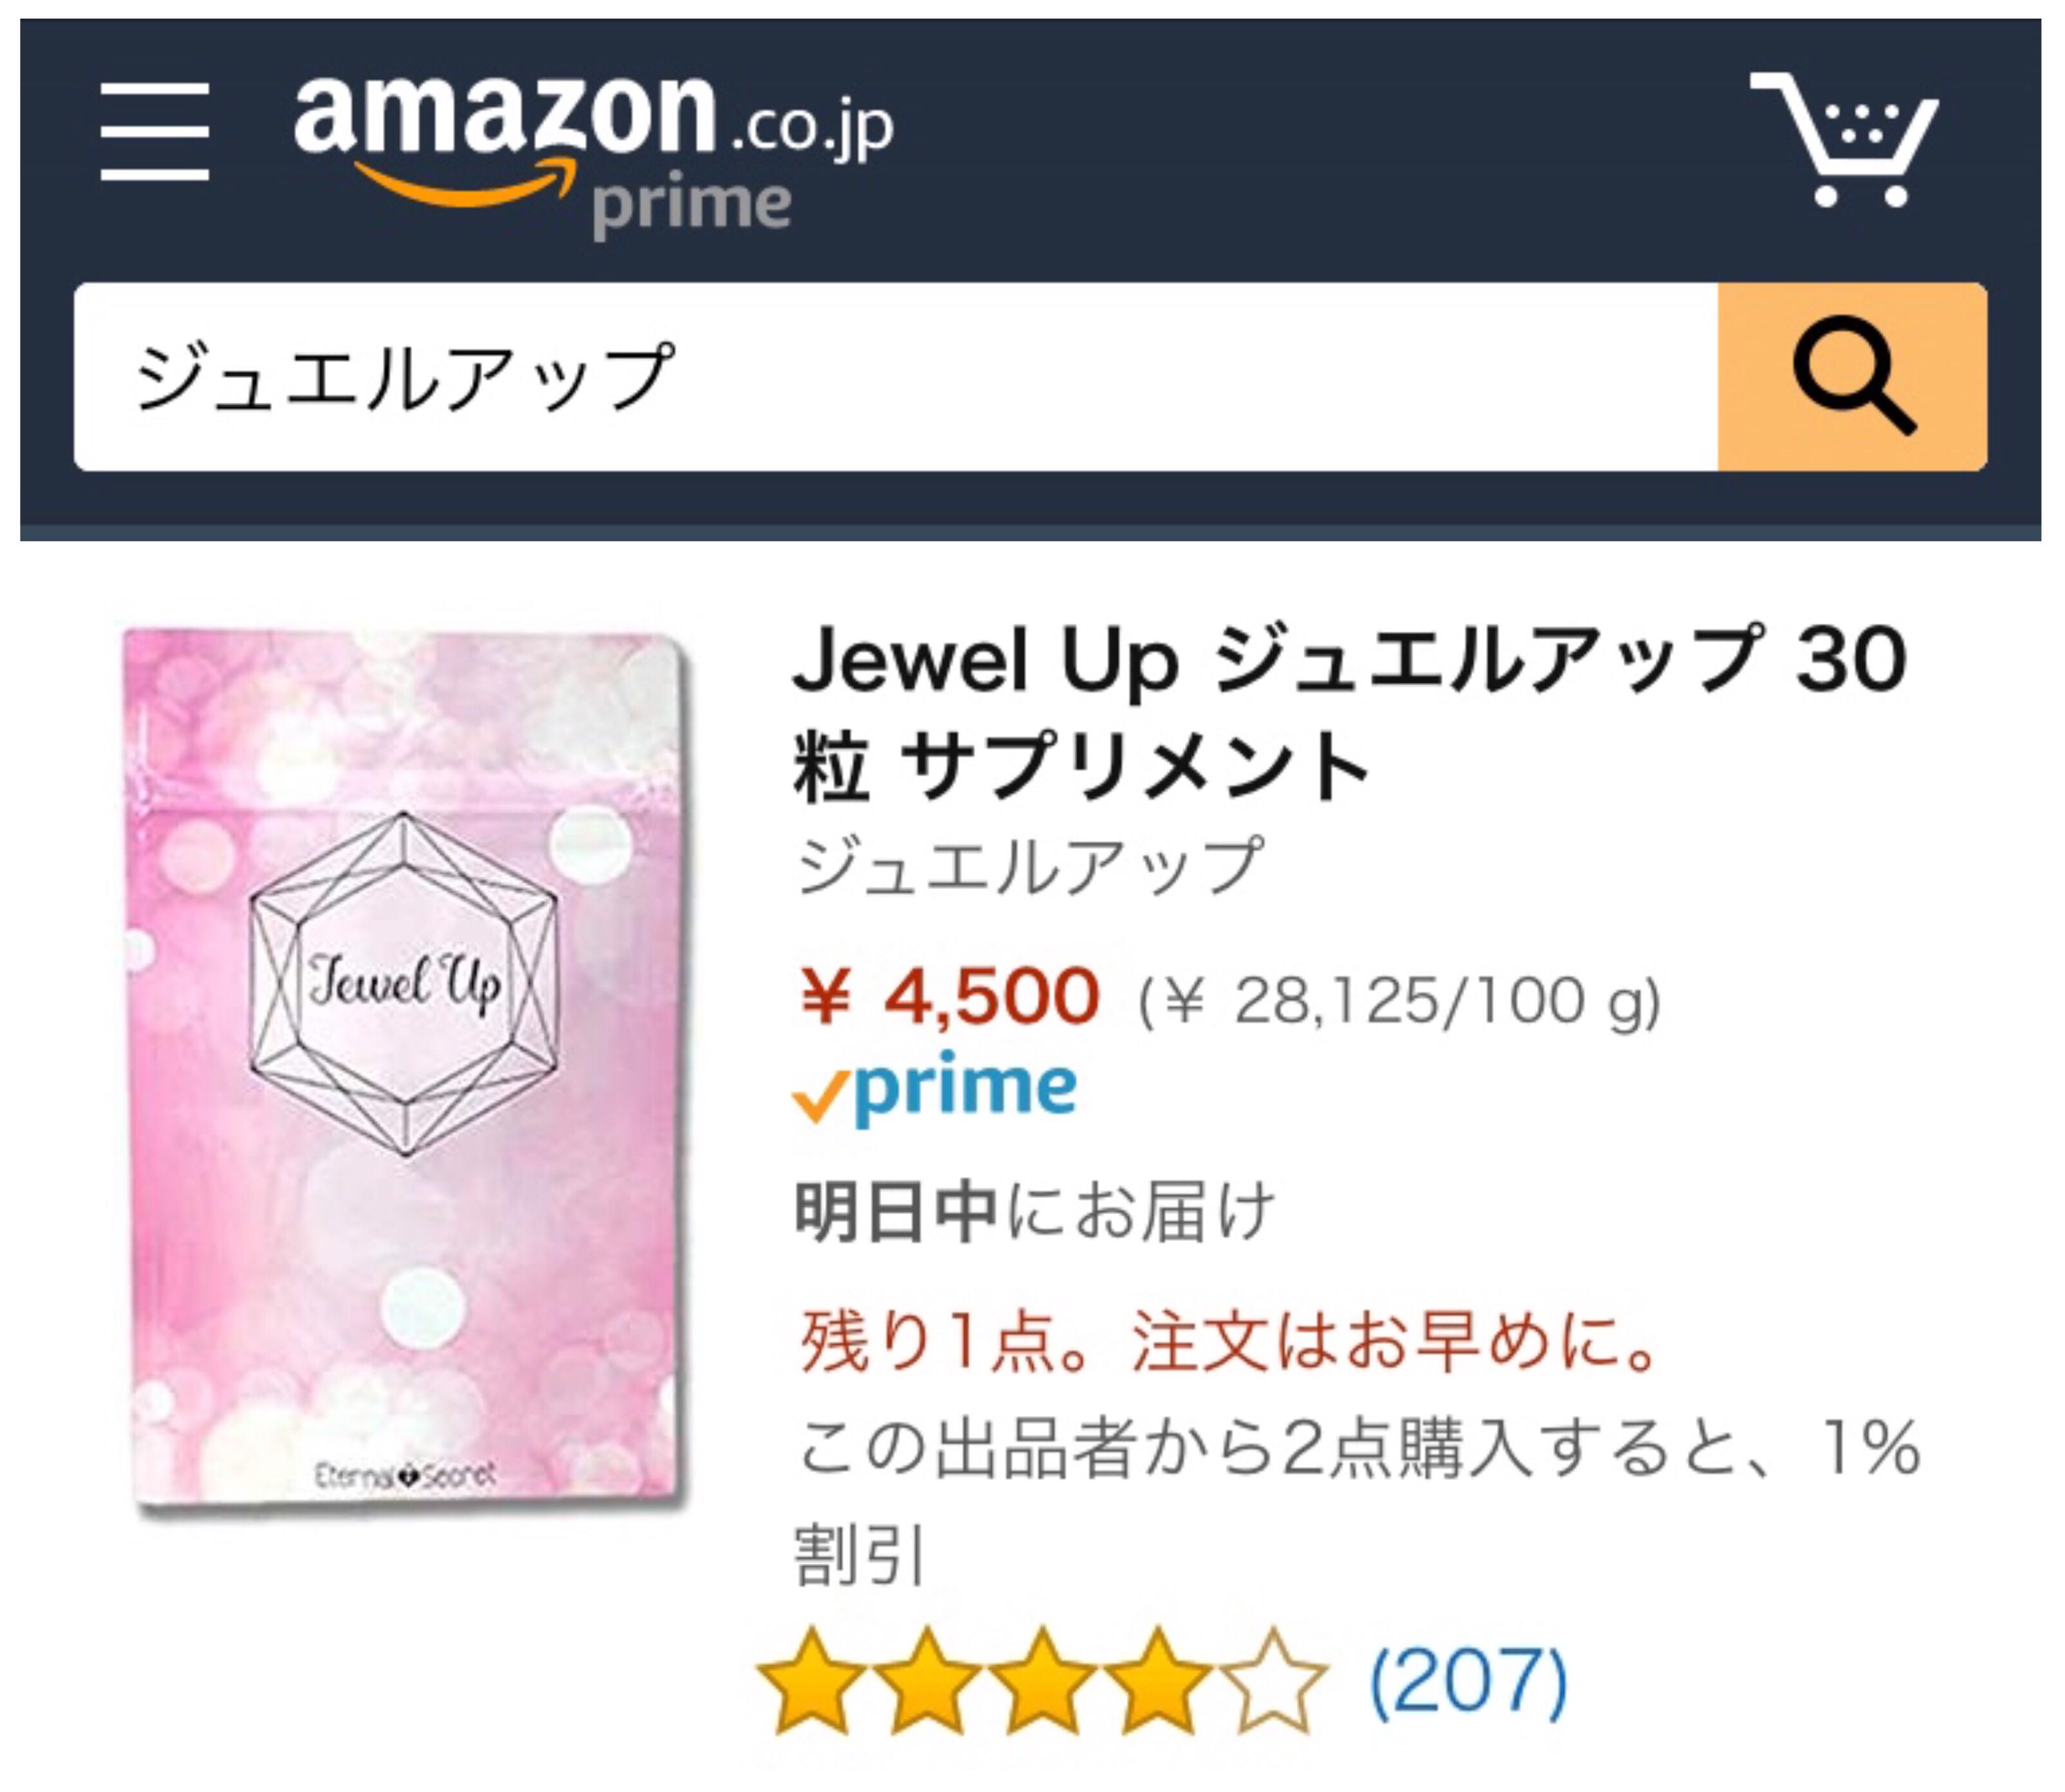The image size is (2065, 1792).
Task: Click the ジュエルアップ brand name
Action: (x=1029, y=867)
